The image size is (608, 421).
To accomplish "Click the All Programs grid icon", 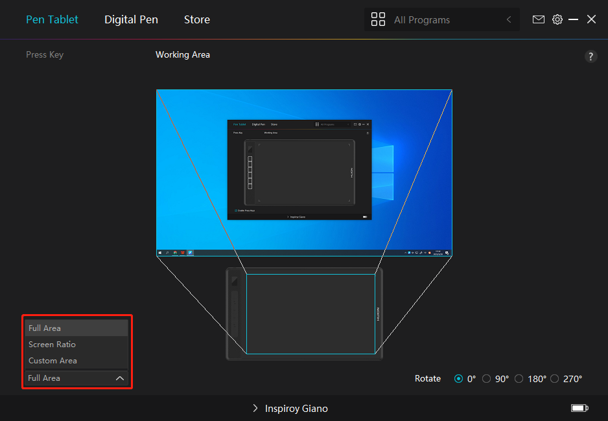I will (378, 19).
